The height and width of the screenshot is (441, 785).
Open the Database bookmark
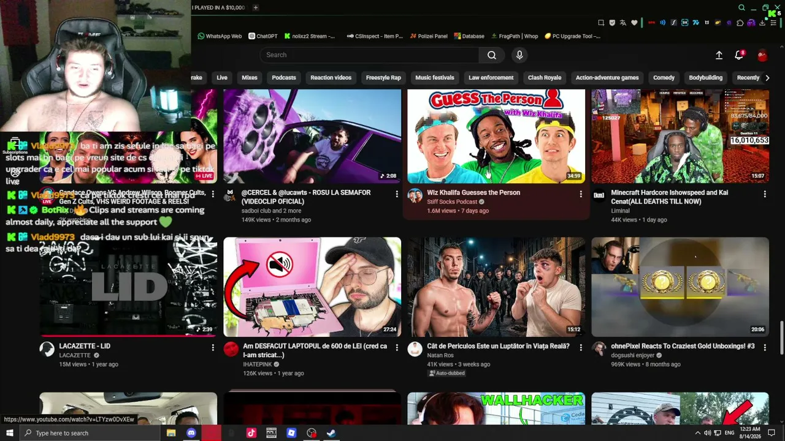click(469, 36)
